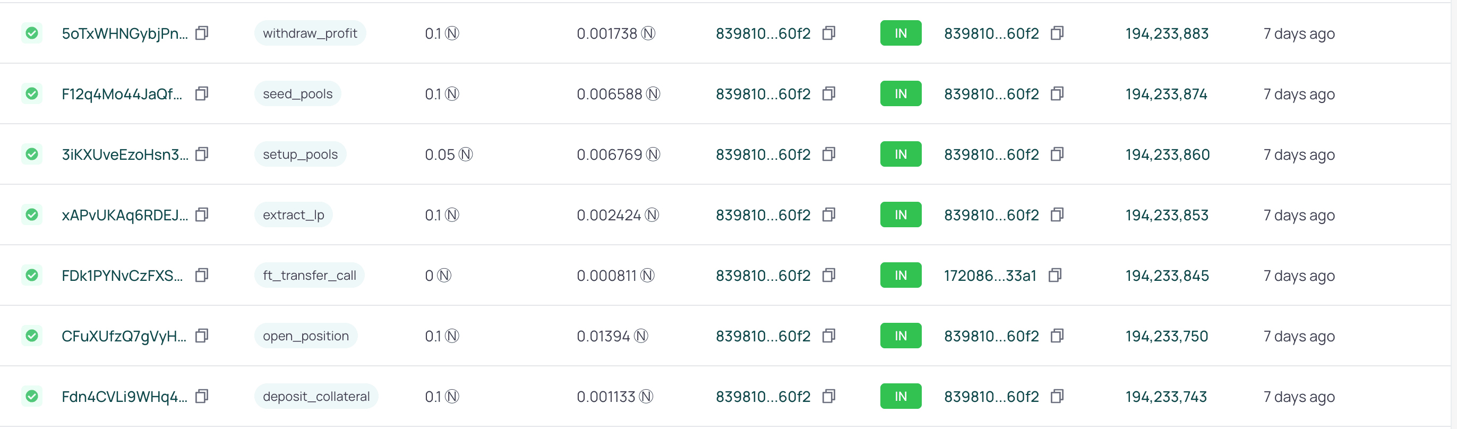The height and width of the screenshot is (429, 1457).
Task: Select the withdraw_profit method tag
Action: 310,33
